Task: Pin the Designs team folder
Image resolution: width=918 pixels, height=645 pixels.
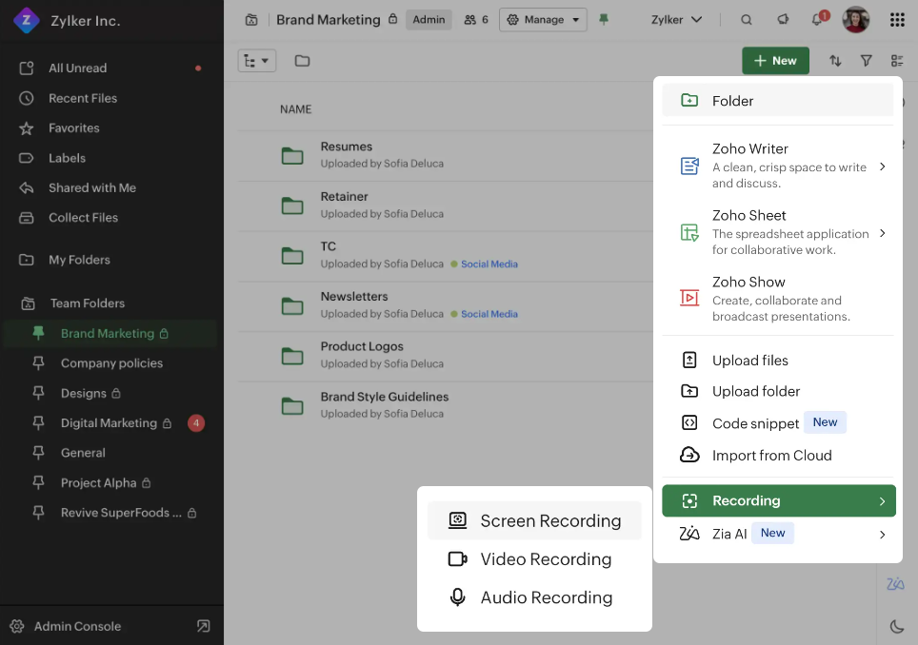Action: (39, 393)
